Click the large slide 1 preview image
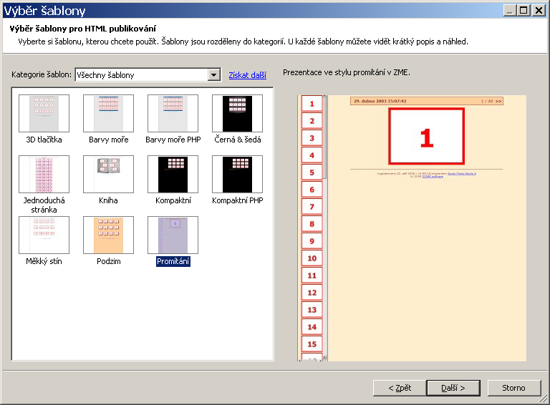 coord(427,136)
